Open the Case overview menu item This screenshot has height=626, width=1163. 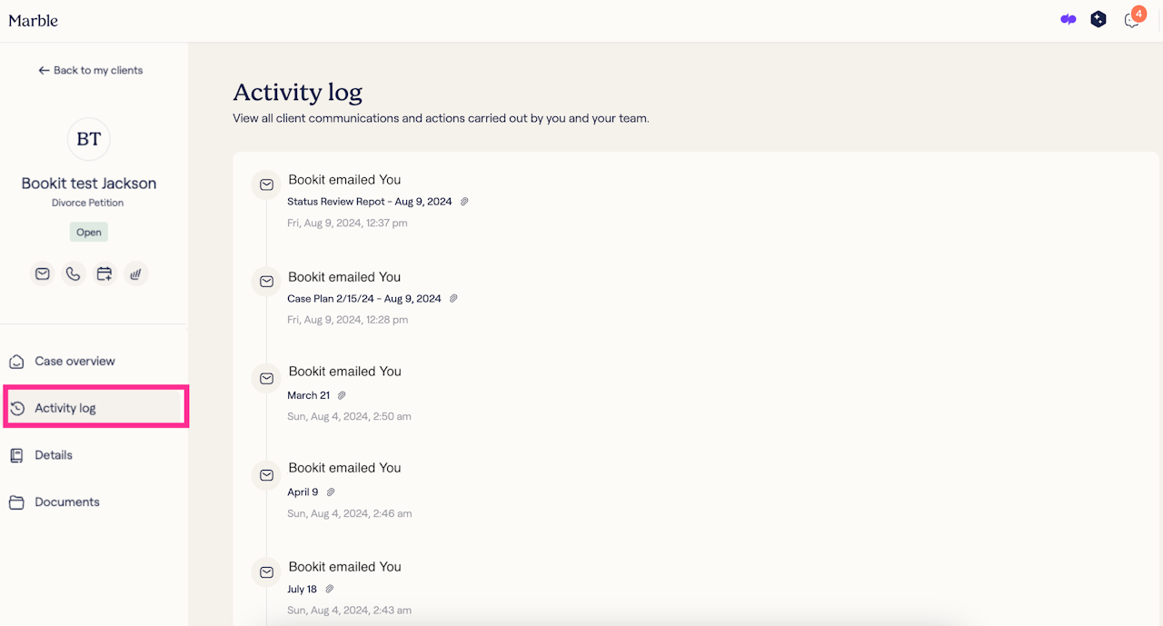pyautogui.click(x=75, y=362)
